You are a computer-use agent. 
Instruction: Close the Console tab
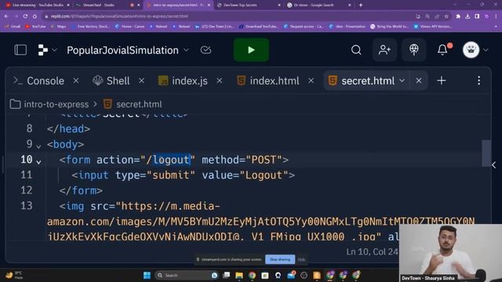coord(76,81)
